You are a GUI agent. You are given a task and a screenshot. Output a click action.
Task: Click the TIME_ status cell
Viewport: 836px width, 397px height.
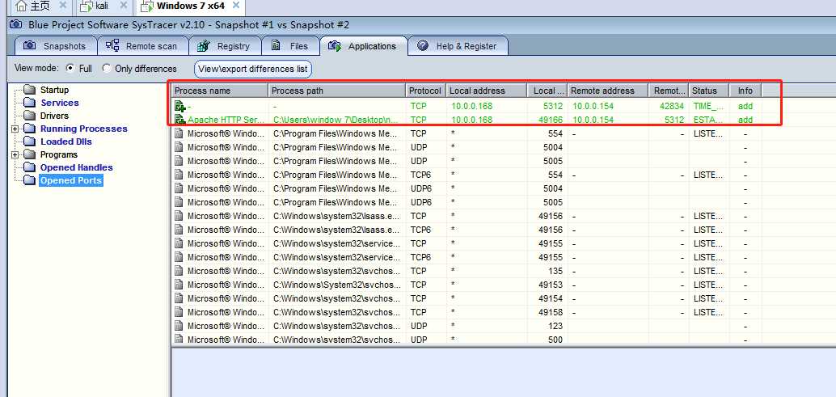coord(709,106)
